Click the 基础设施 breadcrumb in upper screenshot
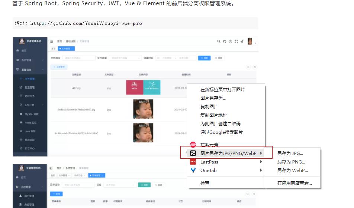The width and height of the screenshot is (354, 208). click(71, 42)
